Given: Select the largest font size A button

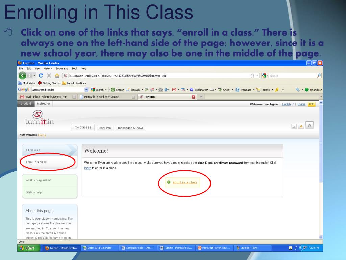Looking at the screenshot, I should click(310, 125).
